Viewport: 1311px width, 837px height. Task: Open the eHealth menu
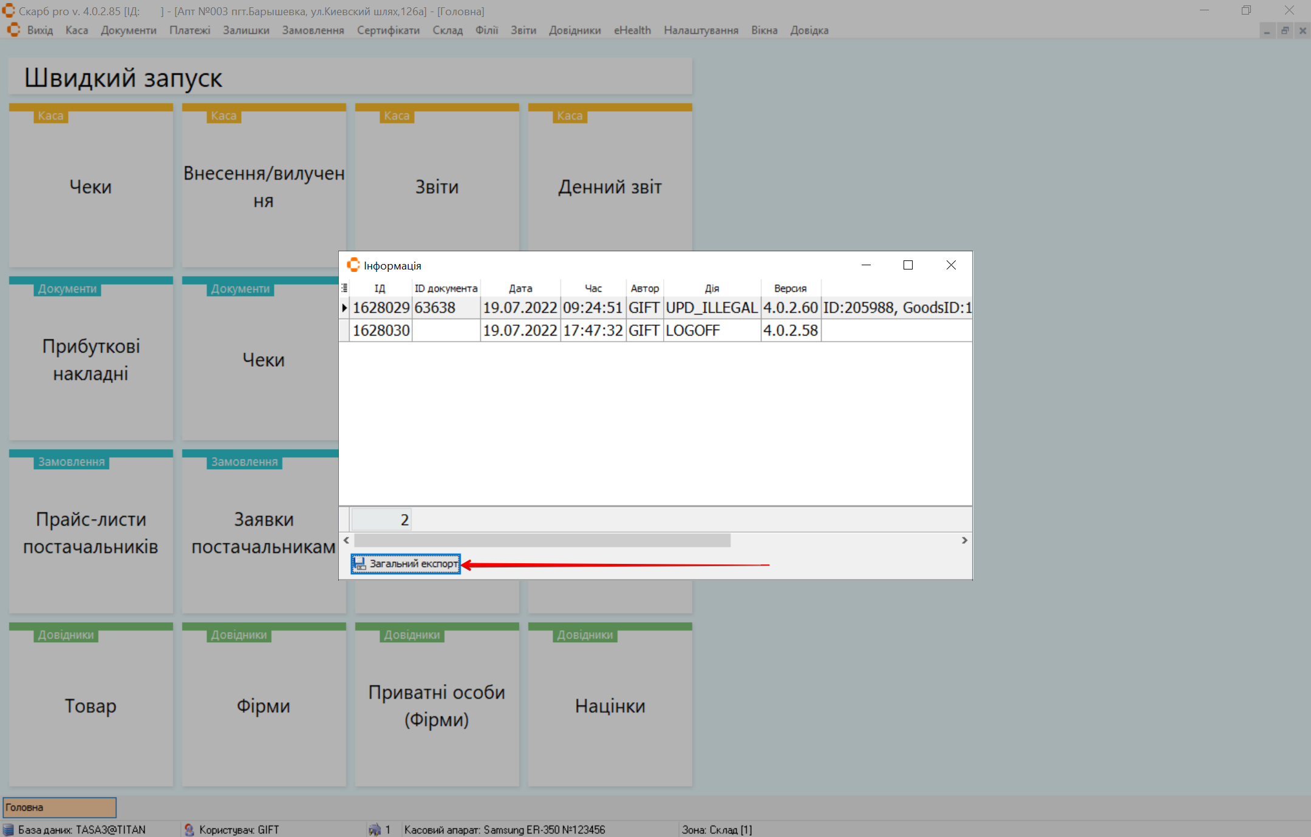tap(632, 30)
